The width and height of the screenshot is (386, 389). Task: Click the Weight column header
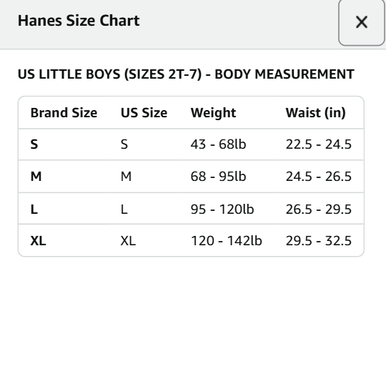tap(213, 113)
